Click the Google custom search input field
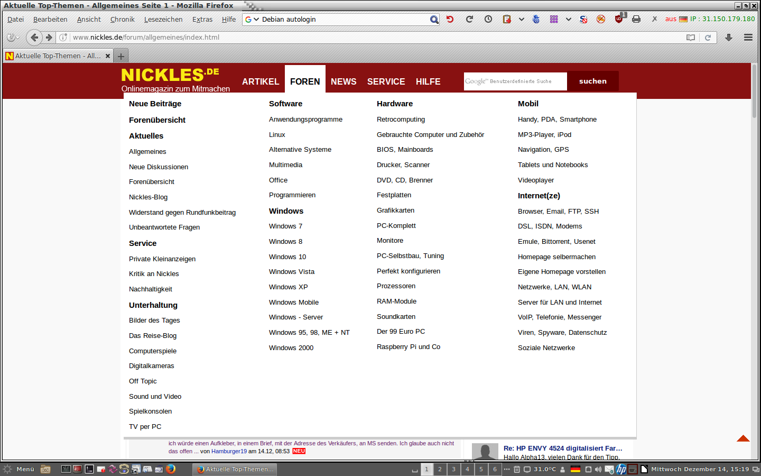761x476 pixels. (515, 81)
